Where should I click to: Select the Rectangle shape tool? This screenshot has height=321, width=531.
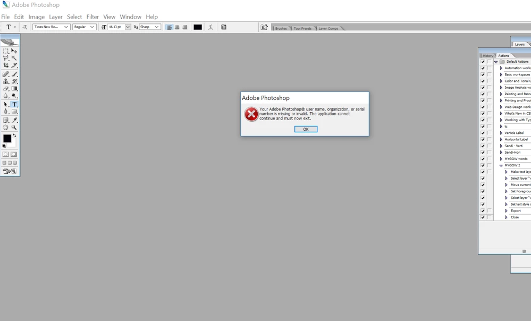(x=14, y=112)
